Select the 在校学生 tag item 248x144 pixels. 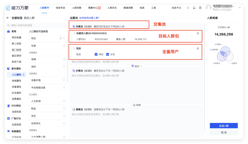point(47,123)
